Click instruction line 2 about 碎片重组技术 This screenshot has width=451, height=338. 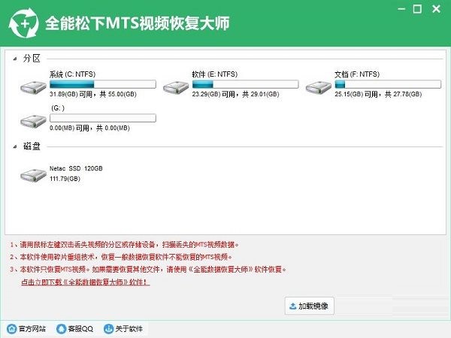click(x=121, y=257)
